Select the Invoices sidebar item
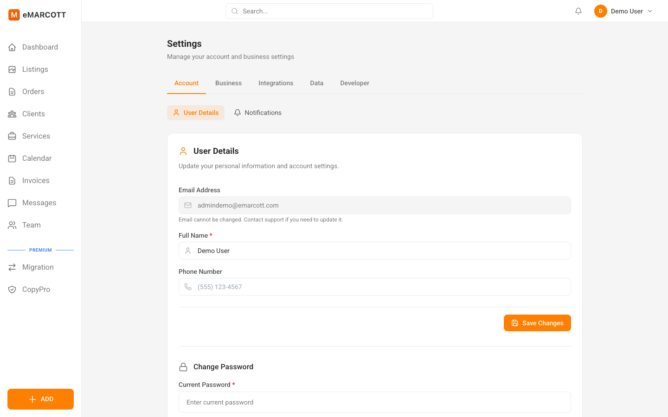The width and height of the screenshot is (668, 417). pos(35,180)
